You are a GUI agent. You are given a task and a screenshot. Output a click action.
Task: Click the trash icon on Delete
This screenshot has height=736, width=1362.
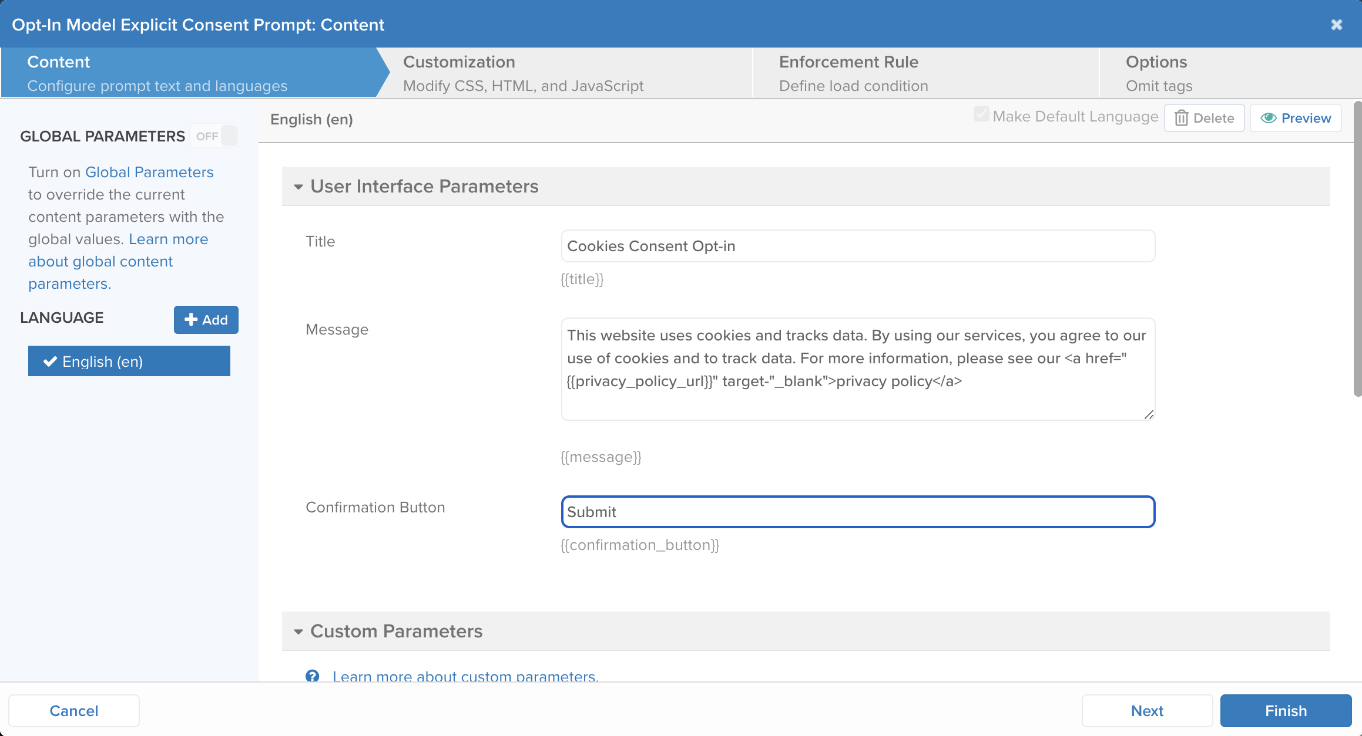pos(1181,118)
